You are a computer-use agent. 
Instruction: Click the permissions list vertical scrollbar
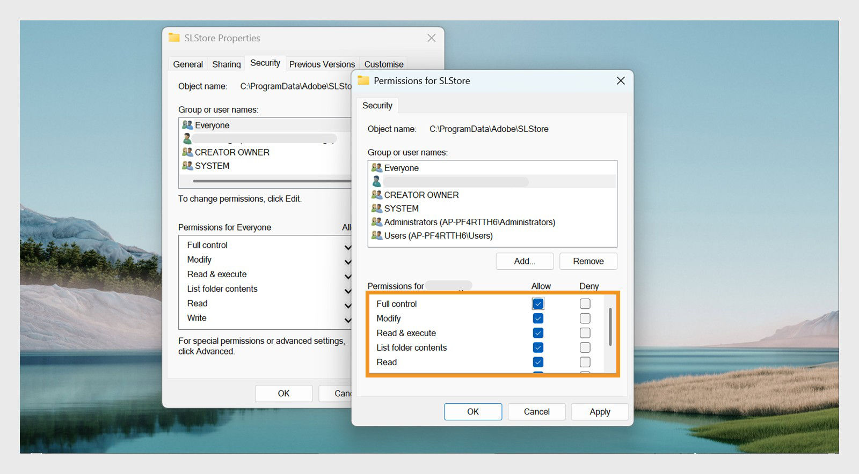pyautogui.click(x=610, y=327)
